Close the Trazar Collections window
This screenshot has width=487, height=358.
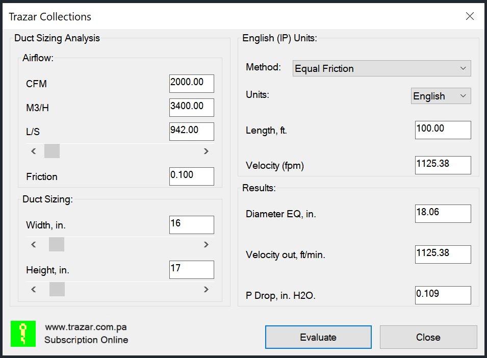470,16
